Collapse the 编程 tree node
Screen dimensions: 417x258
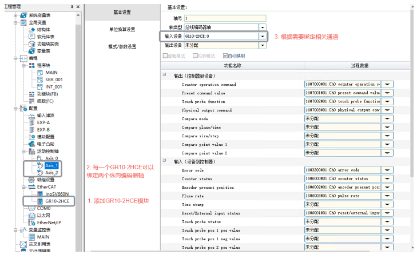[x=15, y=58]
